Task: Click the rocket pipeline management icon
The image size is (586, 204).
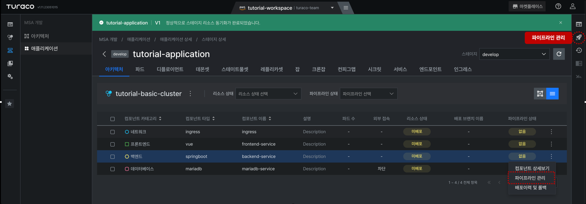Action: (x=579, y=37)
